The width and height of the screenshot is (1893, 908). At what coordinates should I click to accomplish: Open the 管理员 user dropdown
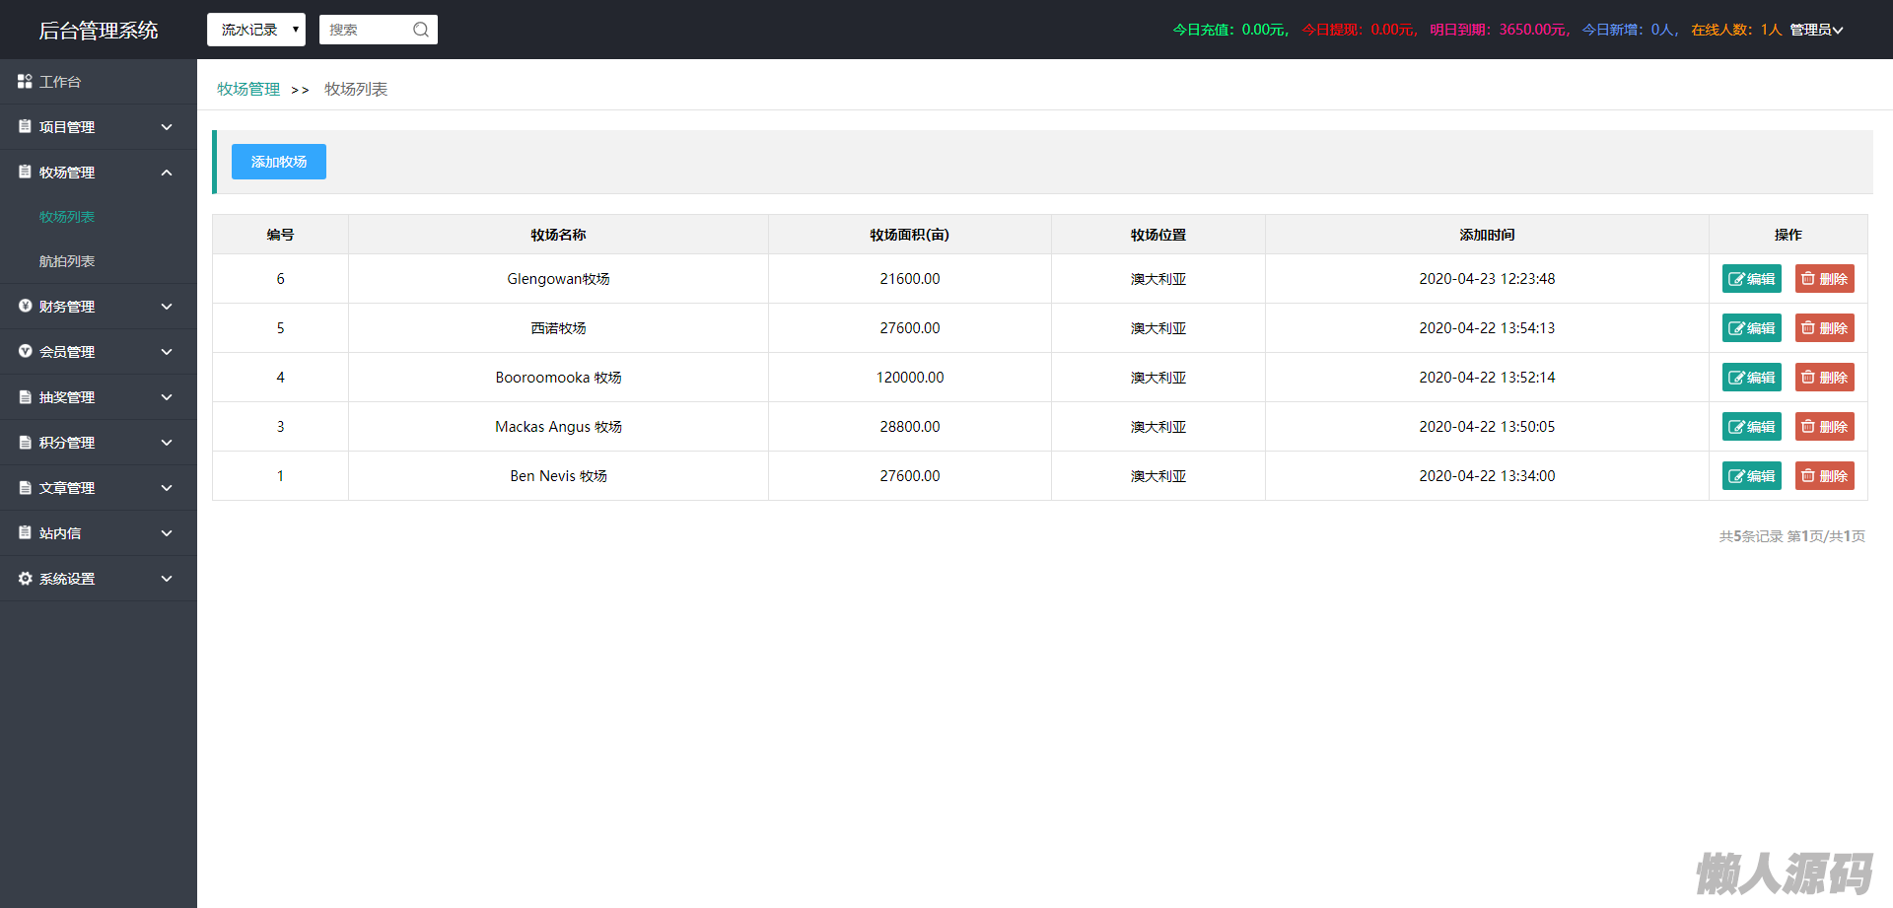pyautogui.click(x=1816, y=30)
